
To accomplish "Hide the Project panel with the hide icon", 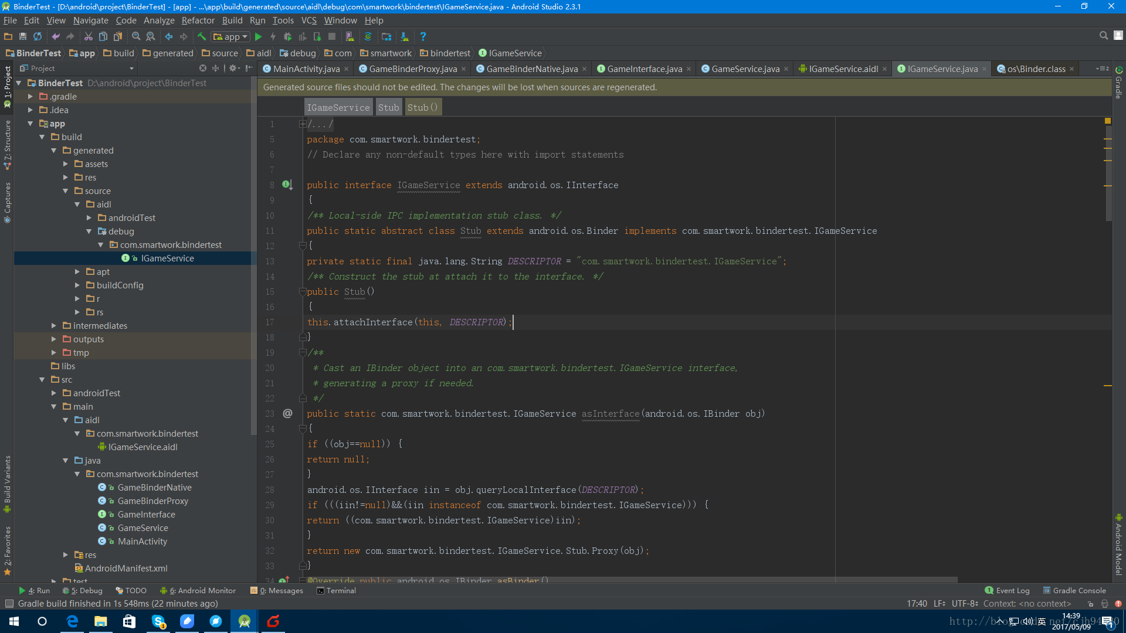I will click(x=249, y=68).
